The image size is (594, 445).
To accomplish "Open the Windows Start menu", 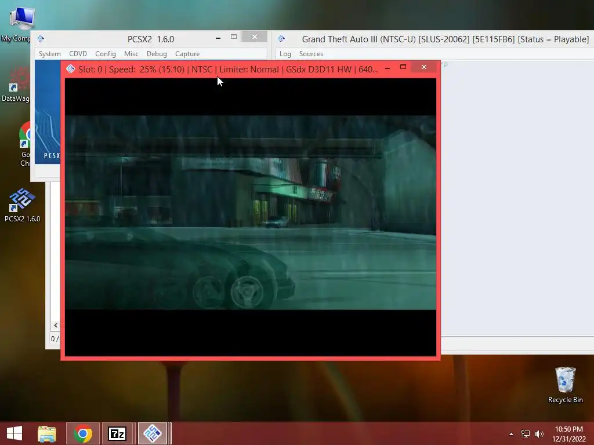I will click(15, 433).
